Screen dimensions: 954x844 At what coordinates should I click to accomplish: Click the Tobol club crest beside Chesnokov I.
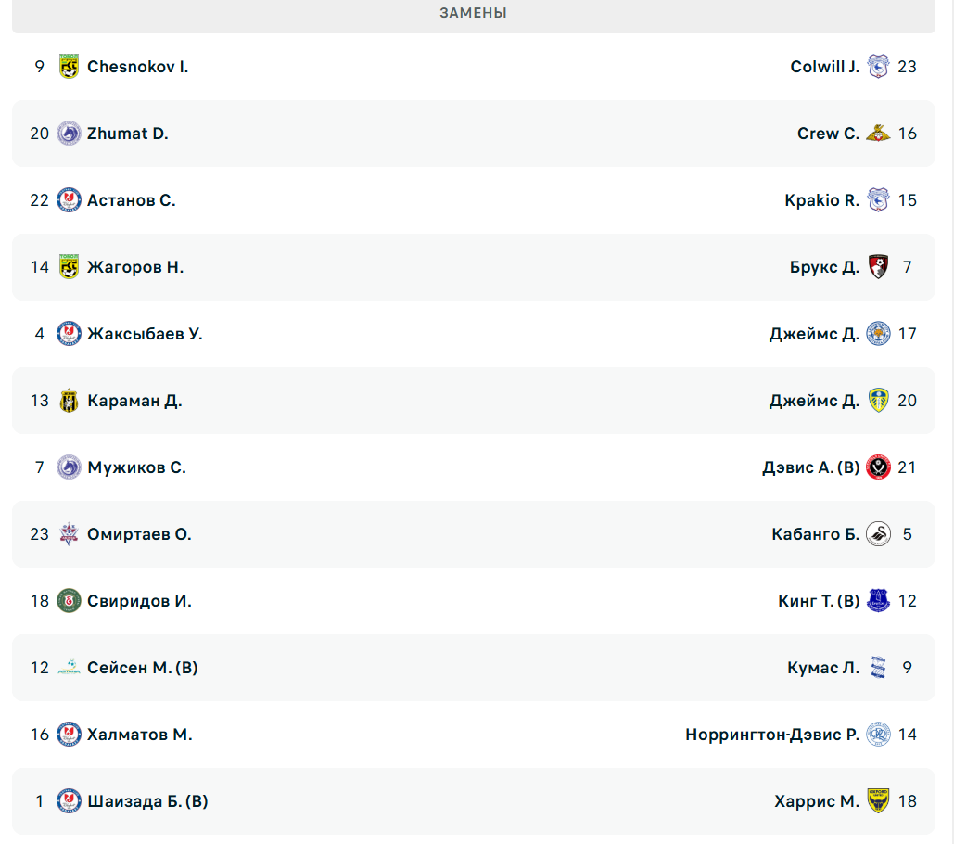69,67
